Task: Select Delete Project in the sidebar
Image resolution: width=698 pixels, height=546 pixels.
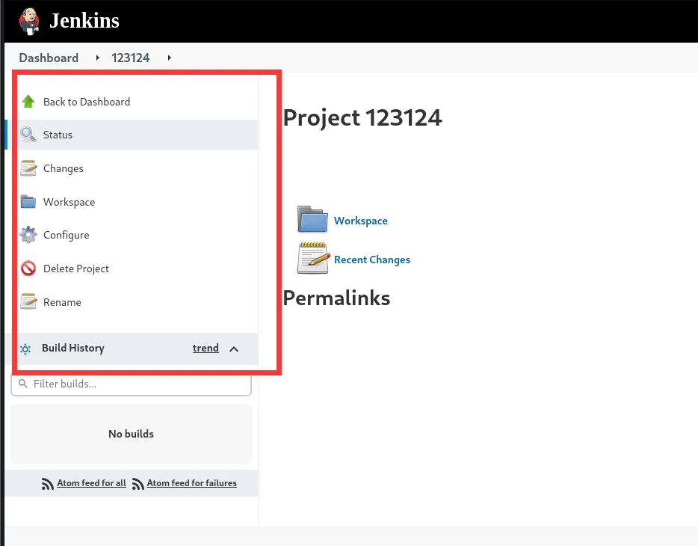Action: (x=76, y=269)
